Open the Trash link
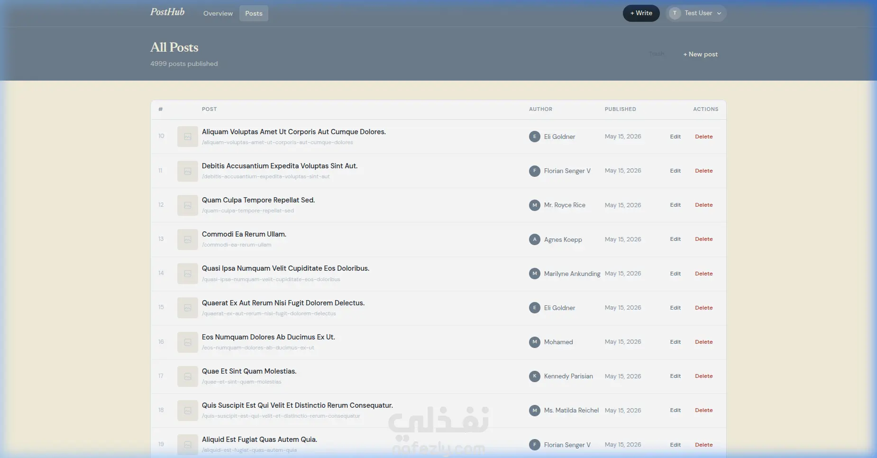The width and height of the screenshot is (877, 458). click(x=657, y=54)
